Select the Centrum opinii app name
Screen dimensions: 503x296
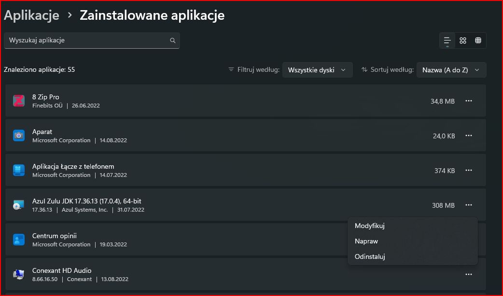(x=54, y=236)
